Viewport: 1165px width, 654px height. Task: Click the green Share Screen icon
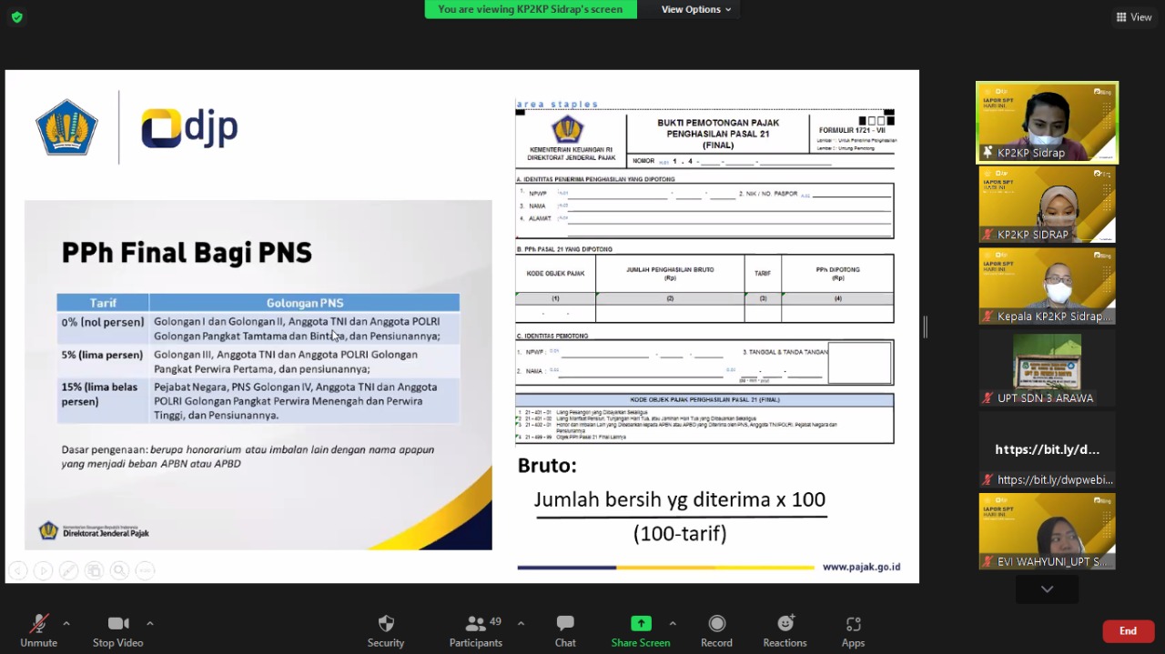coord(641,624)
